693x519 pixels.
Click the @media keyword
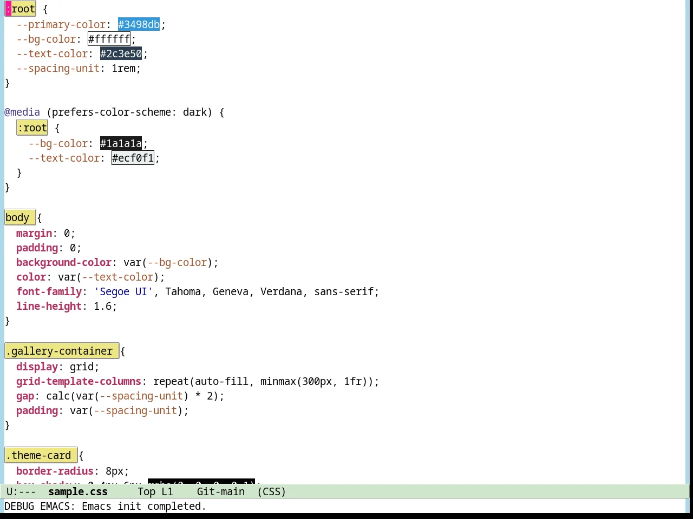(x=22, y=112)
